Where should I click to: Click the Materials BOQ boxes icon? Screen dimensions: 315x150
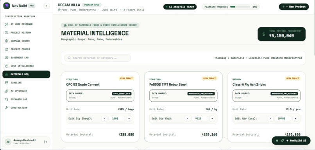pyautogui.click(x=7, y=74)
